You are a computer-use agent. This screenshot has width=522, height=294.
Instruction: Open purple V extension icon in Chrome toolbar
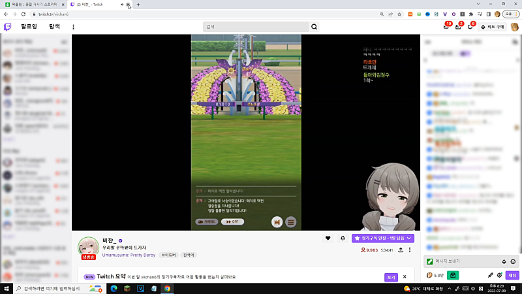[445, 14]
